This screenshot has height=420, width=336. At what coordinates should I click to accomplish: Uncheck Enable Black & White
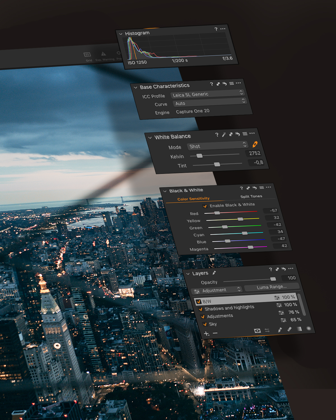pyautogui.click(x=205, y=206)
